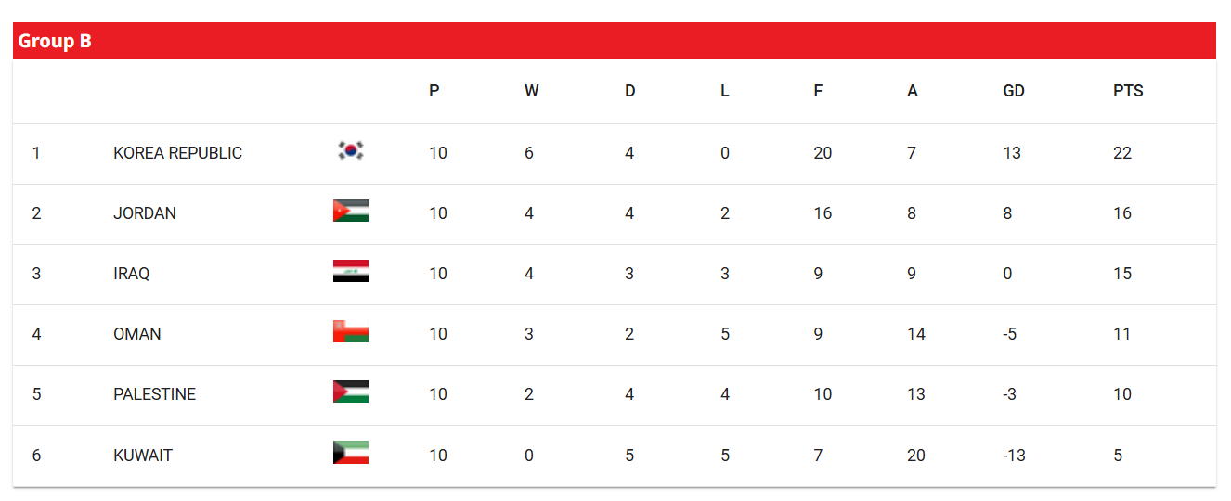Viewport: 1231px width, 501px height.
Task: Click the P column header
Action: (434, 91)
